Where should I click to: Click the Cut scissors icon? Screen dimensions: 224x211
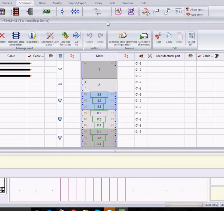tap(158, 35)
